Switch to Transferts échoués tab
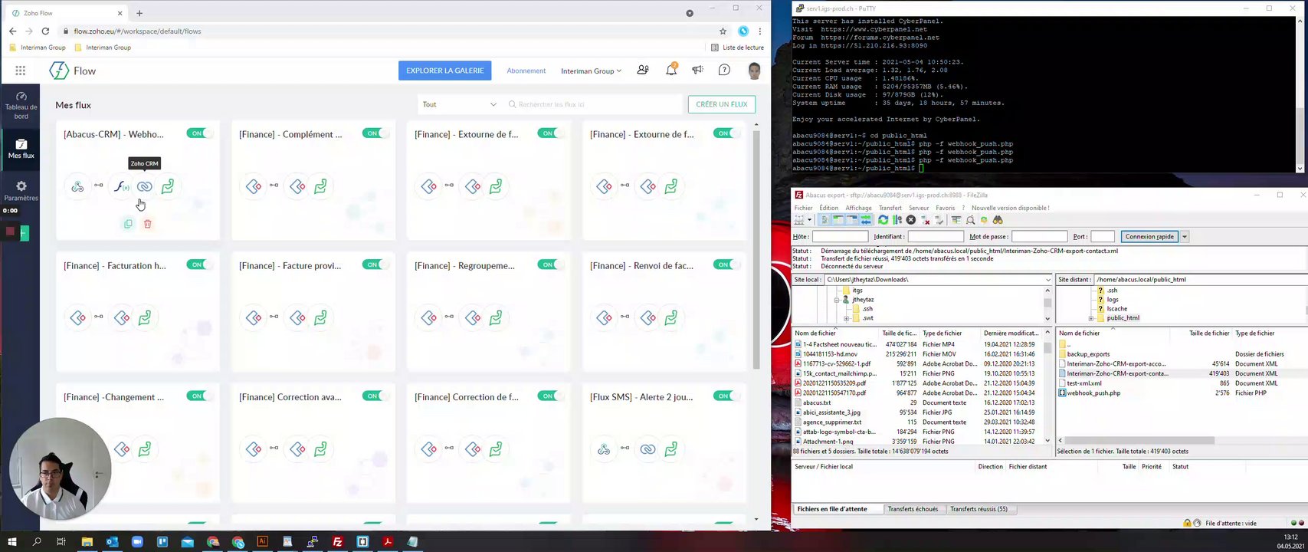This screenshot has height=552, width=1308. [x=913, y=509]
